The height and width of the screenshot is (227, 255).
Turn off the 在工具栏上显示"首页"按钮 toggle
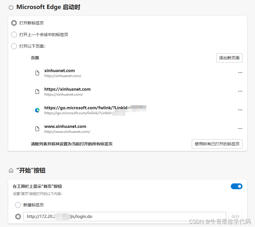pyautogui.click(x=236, y=186)
